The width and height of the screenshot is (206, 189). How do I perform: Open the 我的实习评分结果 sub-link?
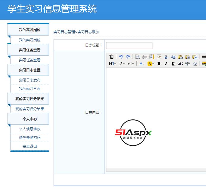30,109
